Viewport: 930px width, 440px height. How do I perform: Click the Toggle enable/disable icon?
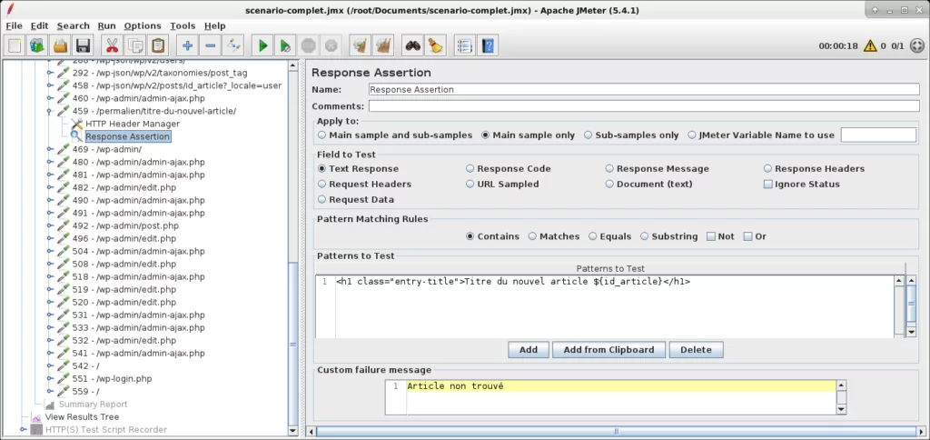(x=233, y=45)
